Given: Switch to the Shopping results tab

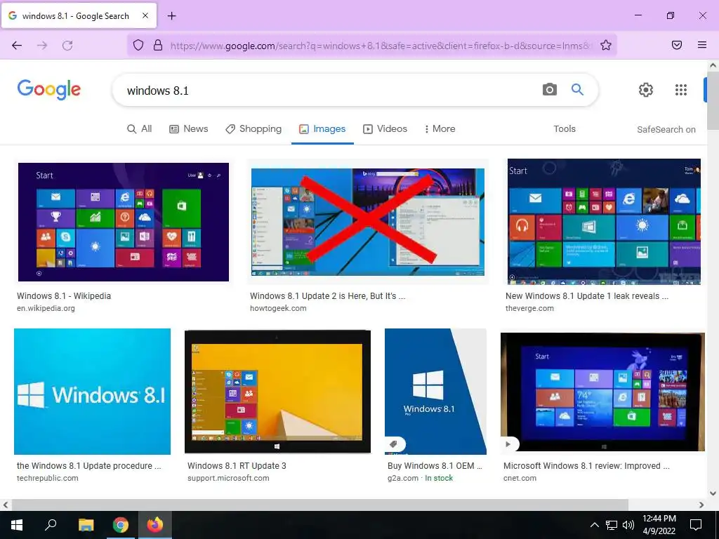Looking at the screenshot, I should pos(253,129).
